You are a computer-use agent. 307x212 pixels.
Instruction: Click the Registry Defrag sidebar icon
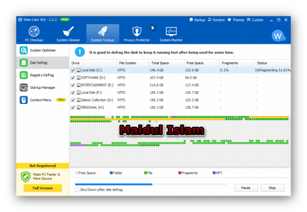(24, 75)
